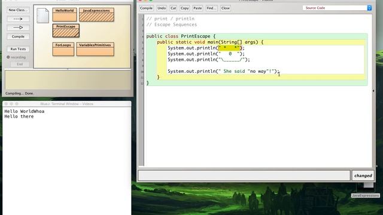Click the '// Escape Sequences' comment
This screenshot has width=383, height=215.
point(172,24)
